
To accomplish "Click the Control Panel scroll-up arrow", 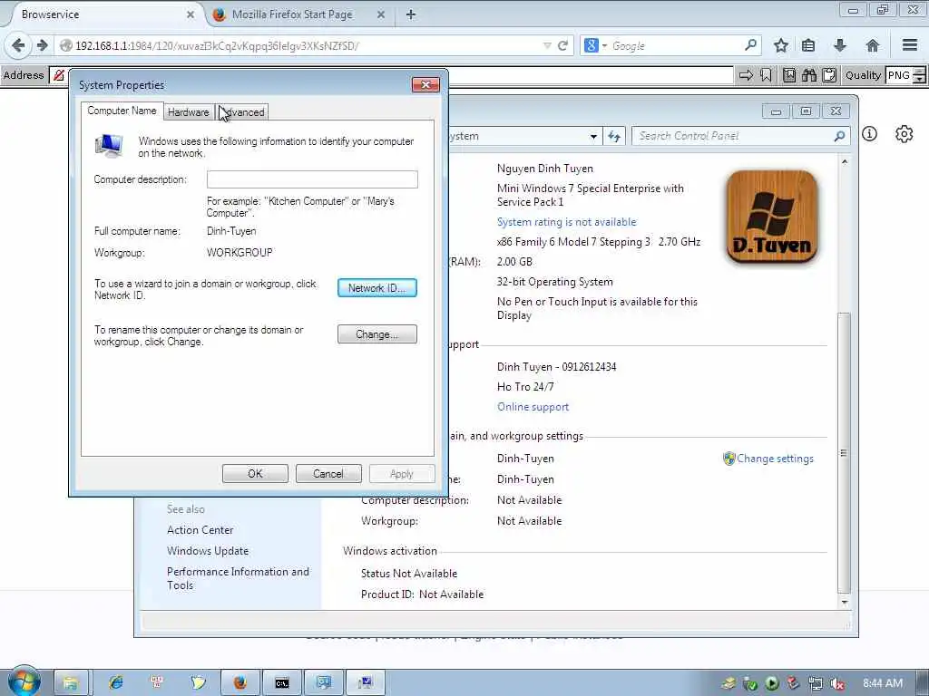I will point(845,161).
